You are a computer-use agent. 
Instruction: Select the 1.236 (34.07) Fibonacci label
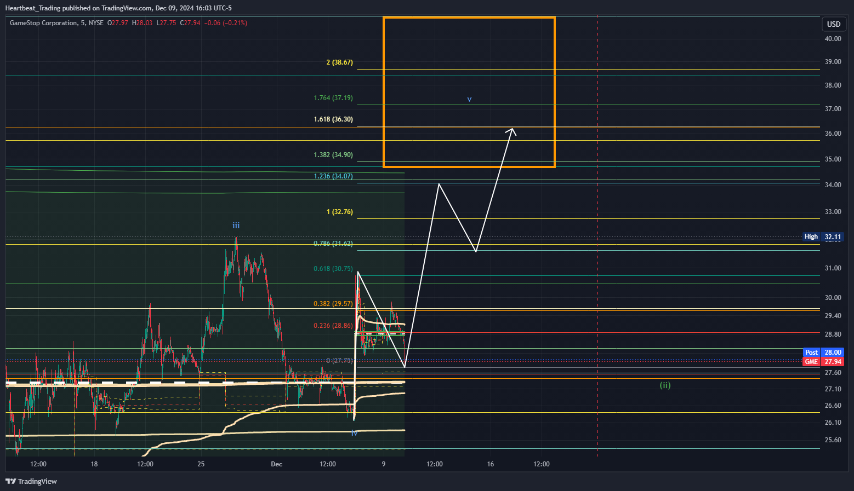[333, 176]
